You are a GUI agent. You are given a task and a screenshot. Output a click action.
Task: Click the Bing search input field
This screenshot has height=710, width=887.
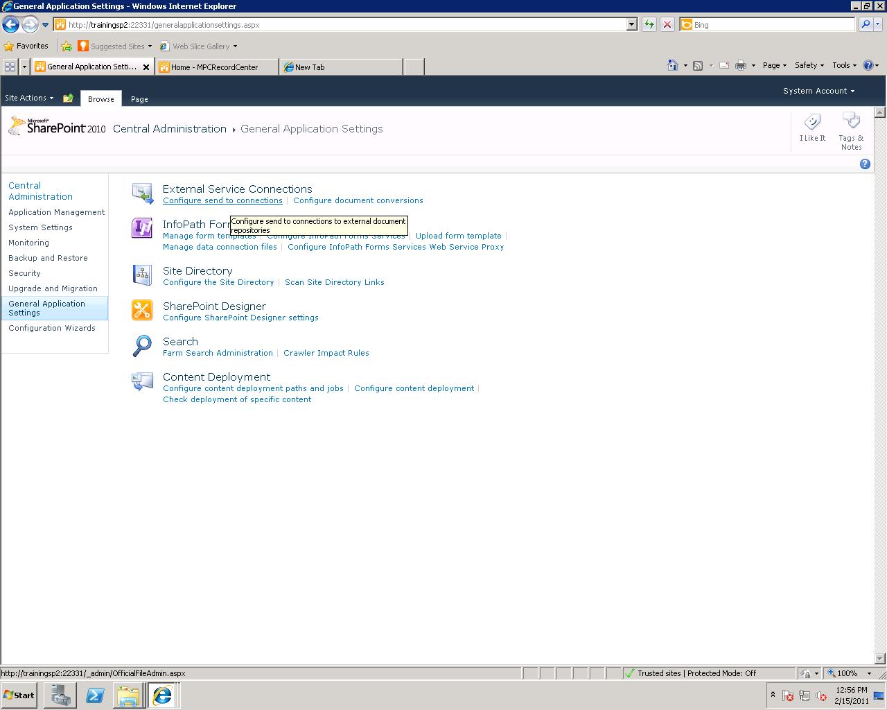tap(773, 25)
